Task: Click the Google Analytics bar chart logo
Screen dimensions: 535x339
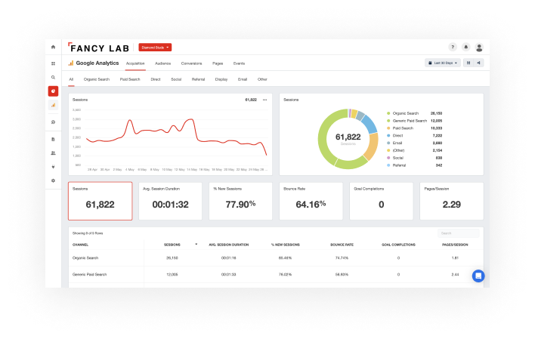Action: 71,63
